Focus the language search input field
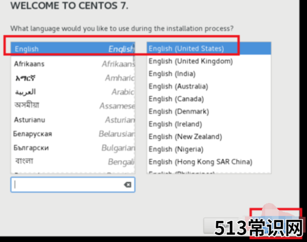Image resolution: width=307 pixels, height=242 pixels. [73, 185]
